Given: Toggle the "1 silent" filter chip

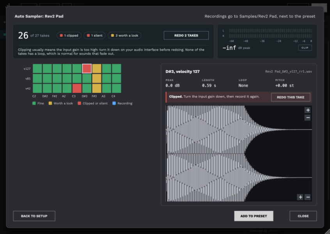Looking at the screenshot, I should [x=94, y=35].
